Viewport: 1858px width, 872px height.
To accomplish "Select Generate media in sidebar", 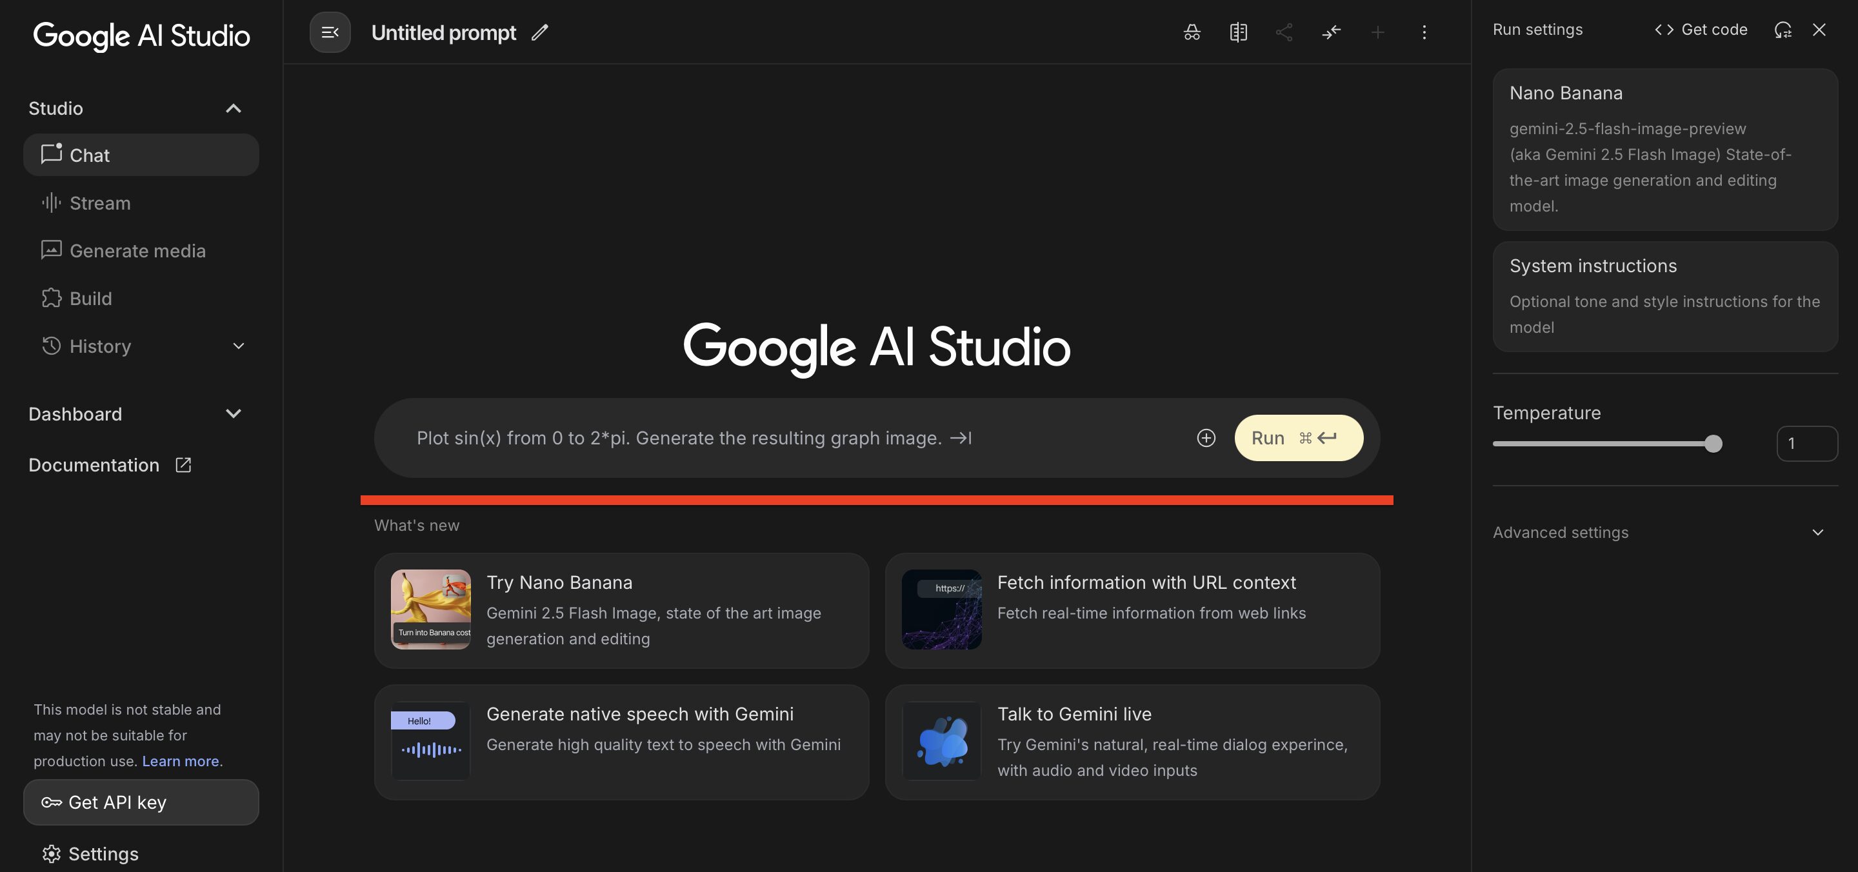I will [137, 251].
